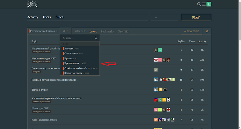Sort by the Activity column header
Viewport: 241px width, 129px height.
coord(202,41)
